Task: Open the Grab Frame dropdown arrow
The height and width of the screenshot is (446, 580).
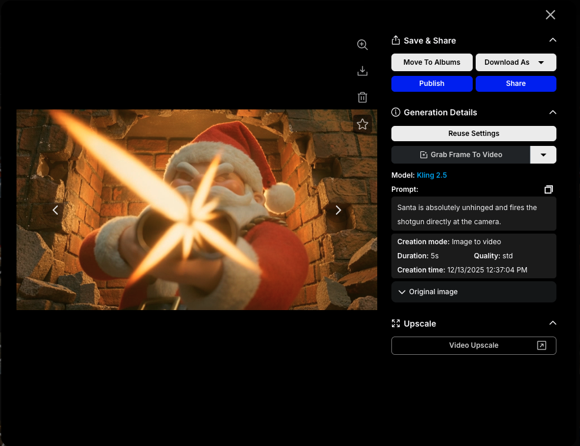Action: 543,155
